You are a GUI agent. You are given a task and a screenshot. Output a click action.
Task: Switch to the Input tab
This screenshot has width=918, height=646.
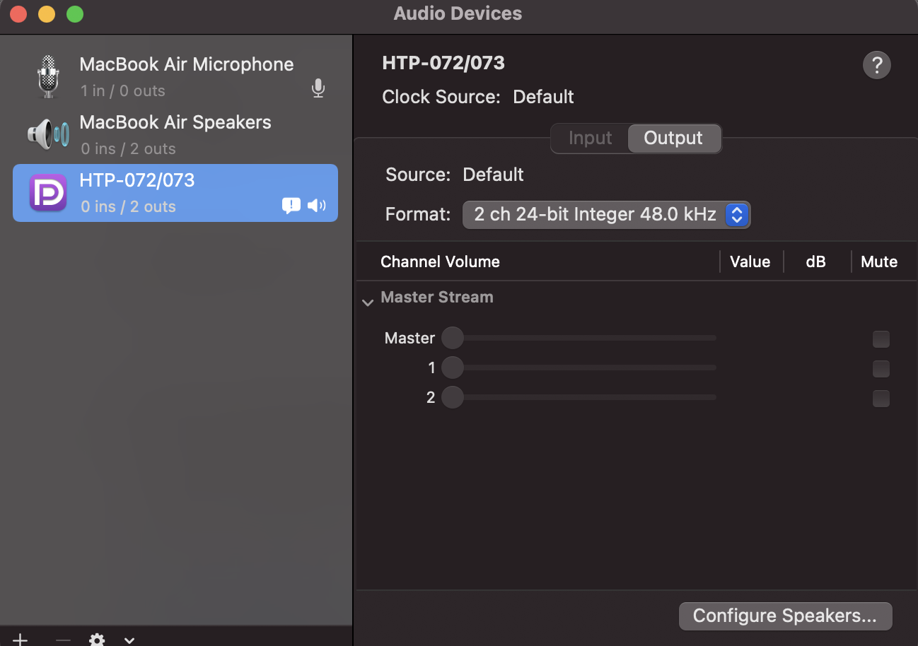[590, 138]
